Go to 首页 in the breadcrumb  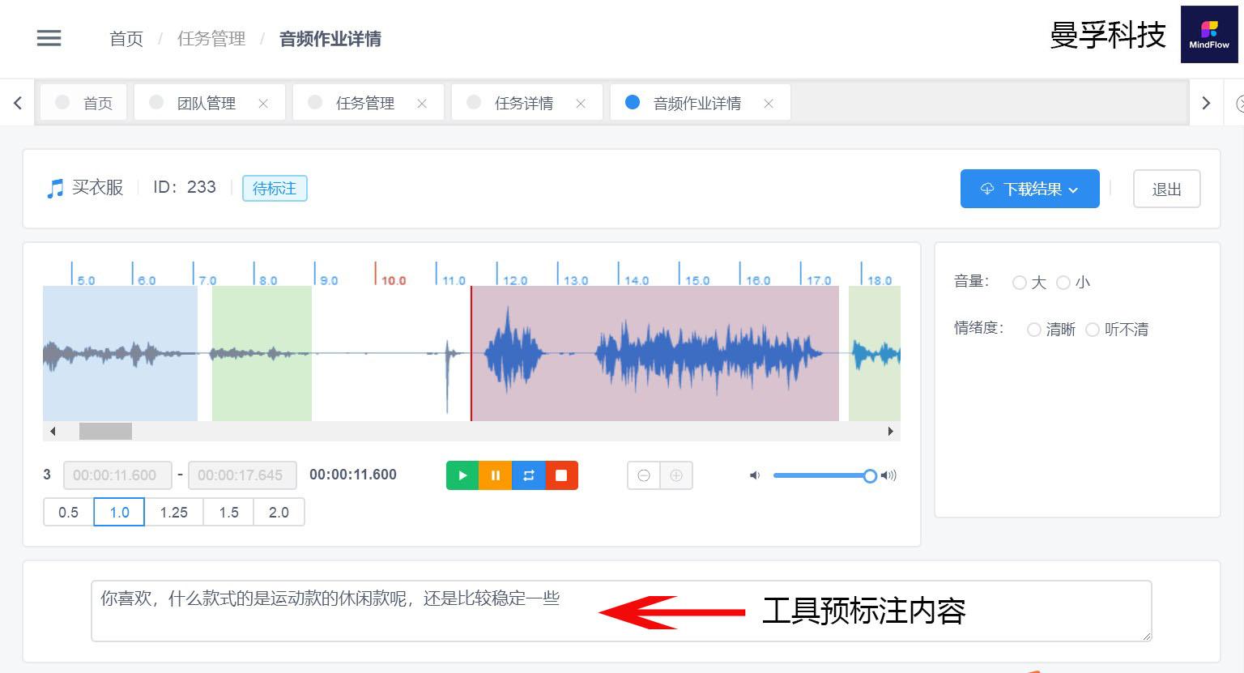(126, 39)
